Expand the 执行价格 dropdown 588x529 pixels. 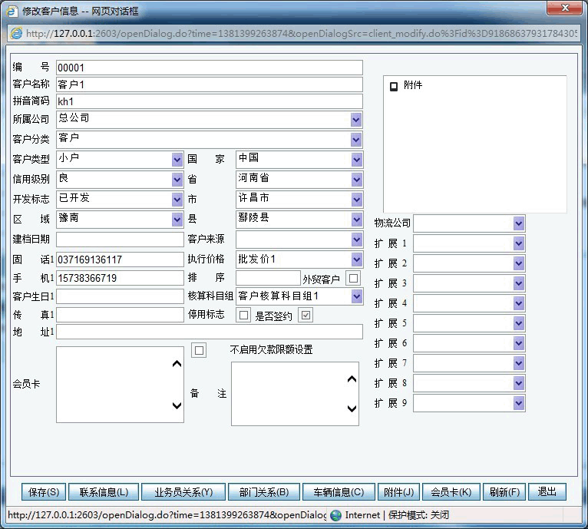[x=356, y=260]
